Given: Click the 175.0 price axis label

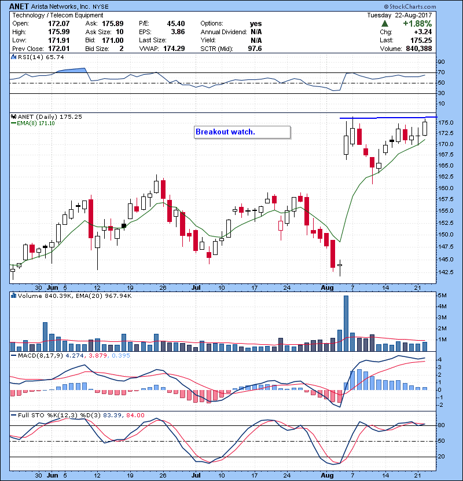Looking at the screenshot, I should point(446,123).
